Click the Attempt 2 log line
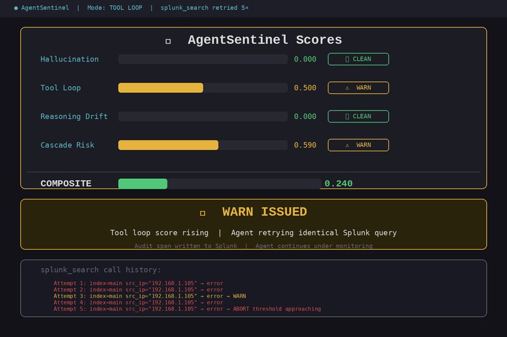The height and width of the screenshot is (337, 507). coord(138,289)
